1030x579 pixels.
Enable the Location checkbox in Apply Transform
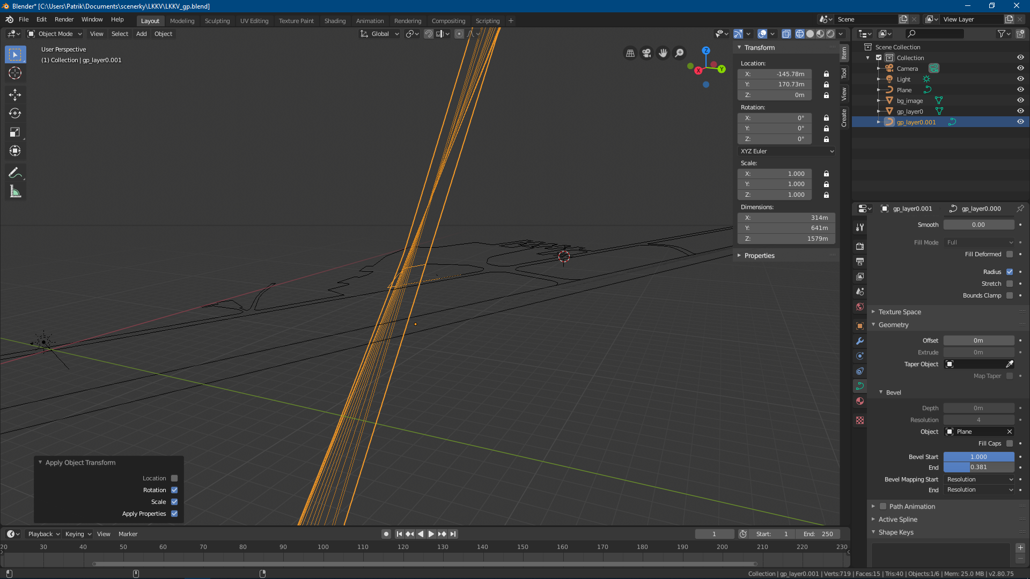(x=174, y=478)
